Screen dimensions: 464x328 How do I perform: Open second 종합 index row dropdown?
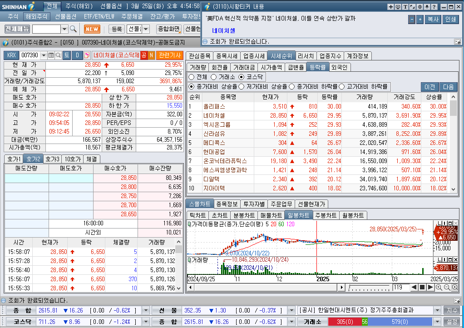coord(291,322)
